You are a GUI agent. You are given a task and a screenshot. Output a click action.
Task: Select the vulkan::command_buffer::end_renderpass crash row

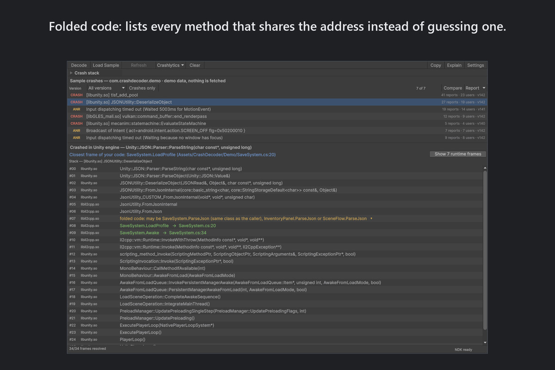tap(277, 116)
